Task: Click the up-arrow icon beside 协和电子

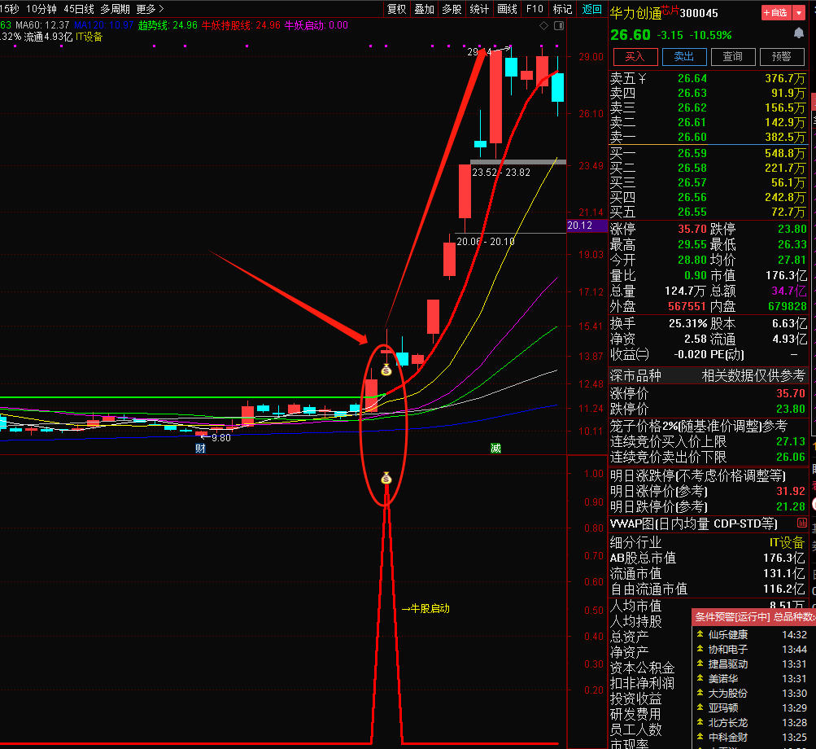Action: coord(700,649)
